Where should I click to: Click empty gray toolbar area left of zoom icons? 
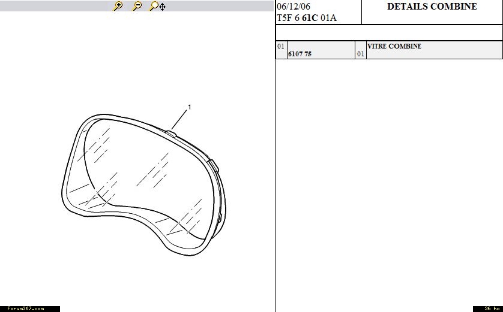click(x=54, y=6)
